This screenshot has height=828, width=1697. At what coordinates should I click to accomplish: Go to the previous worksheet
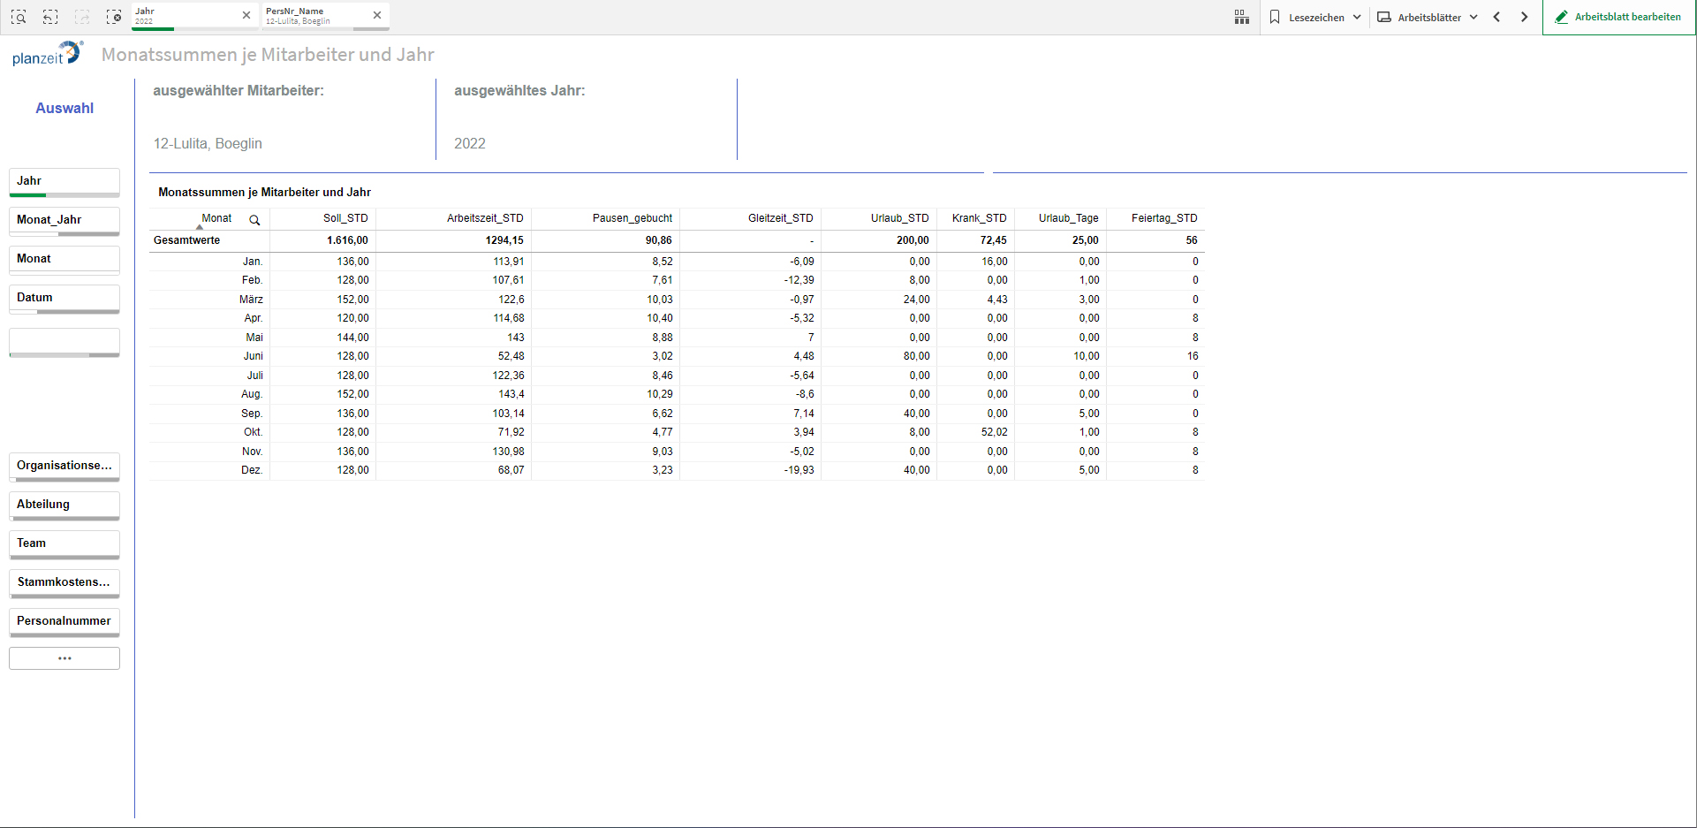click(1496, 17)
